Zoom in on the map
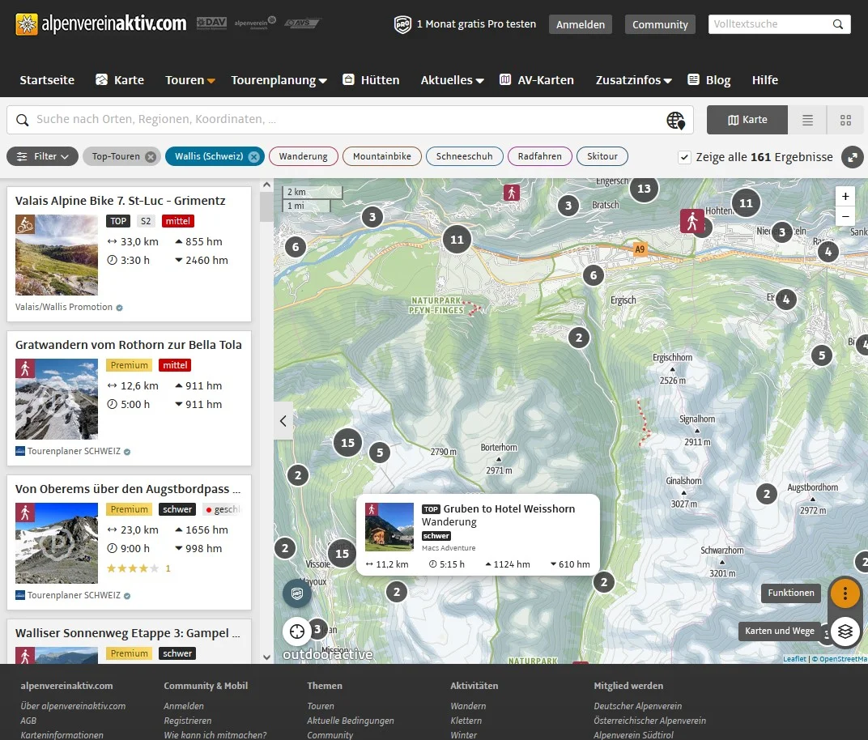 [x=845, y=197]
